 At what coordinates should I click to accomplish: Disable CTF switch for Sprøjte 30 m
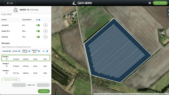click(38, 31)
